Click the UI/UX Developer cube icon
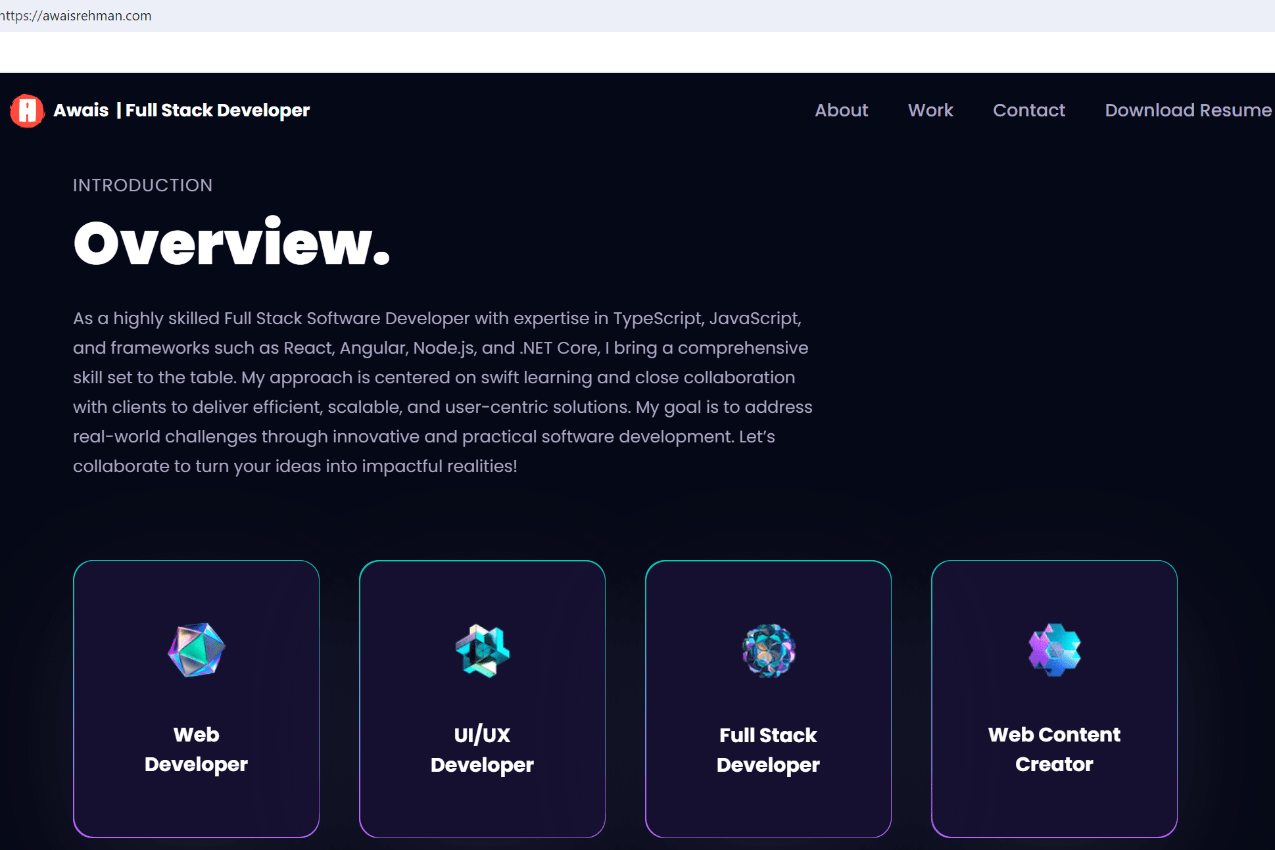 point(483,651)
